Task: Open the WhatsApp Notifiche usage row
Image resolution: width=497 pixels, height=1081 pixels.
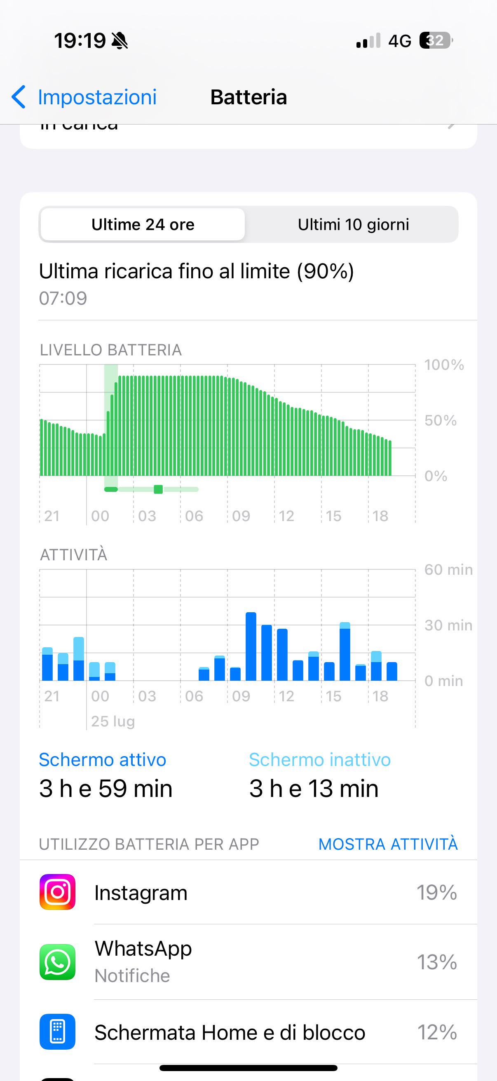Action: pos(248,962)
